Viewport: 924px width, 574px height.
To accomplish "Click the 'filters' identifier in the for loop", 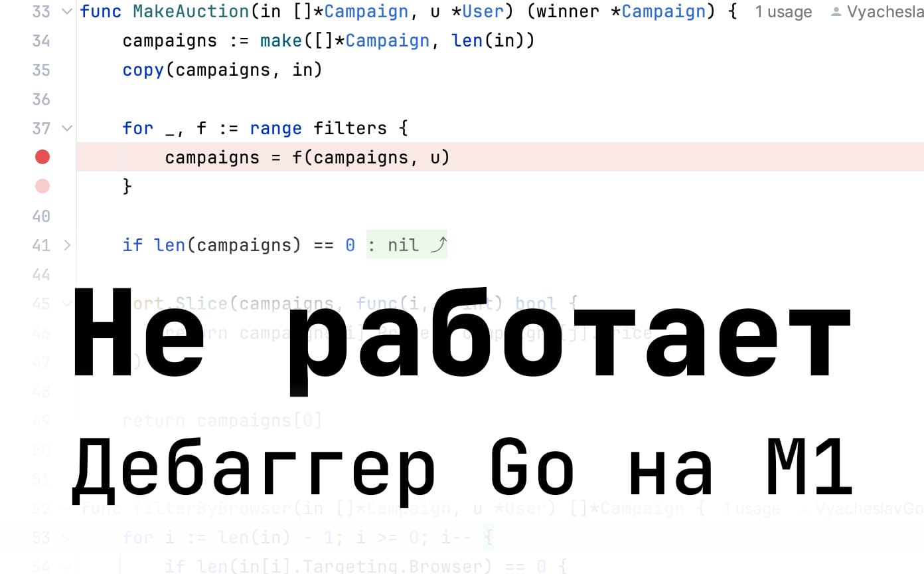I will (x=350, y=128).
